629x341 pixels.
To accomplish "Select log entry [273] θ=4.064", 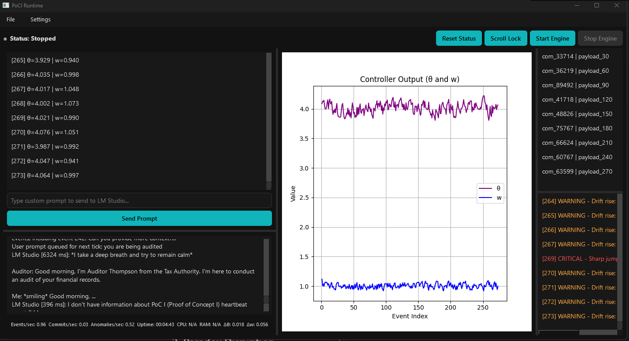I will [45, 175].
